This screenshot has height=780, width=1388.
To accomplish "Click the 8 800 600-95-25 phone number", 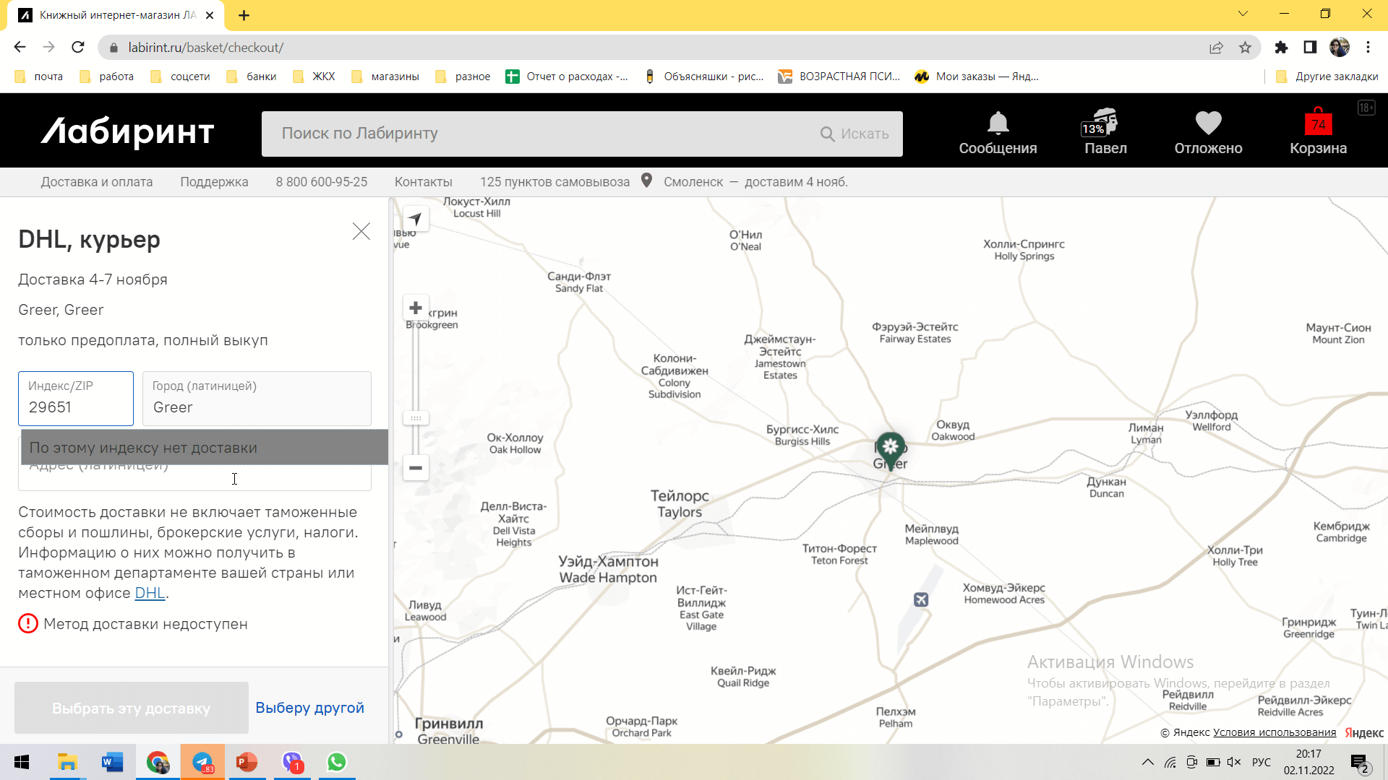I will point(322,182).
